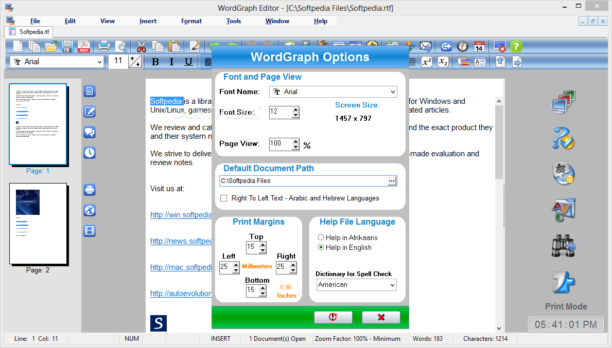Open the toolbar Arial font dropdown
Viewport: 612px width, 348px height.
coord(99,62)
